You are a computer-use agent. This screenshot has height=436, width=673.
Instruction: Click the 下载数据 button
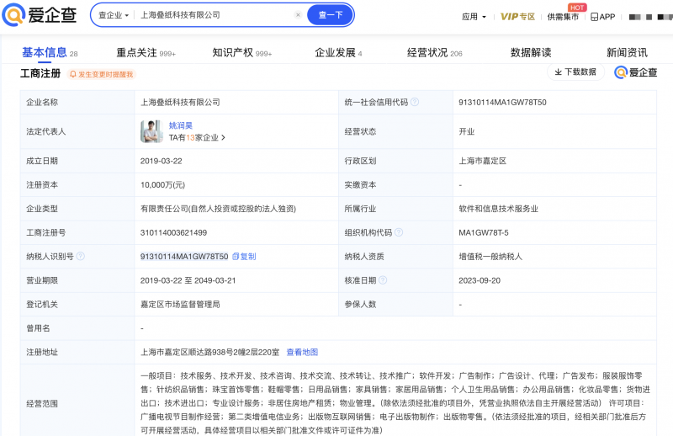click(575, 72)
